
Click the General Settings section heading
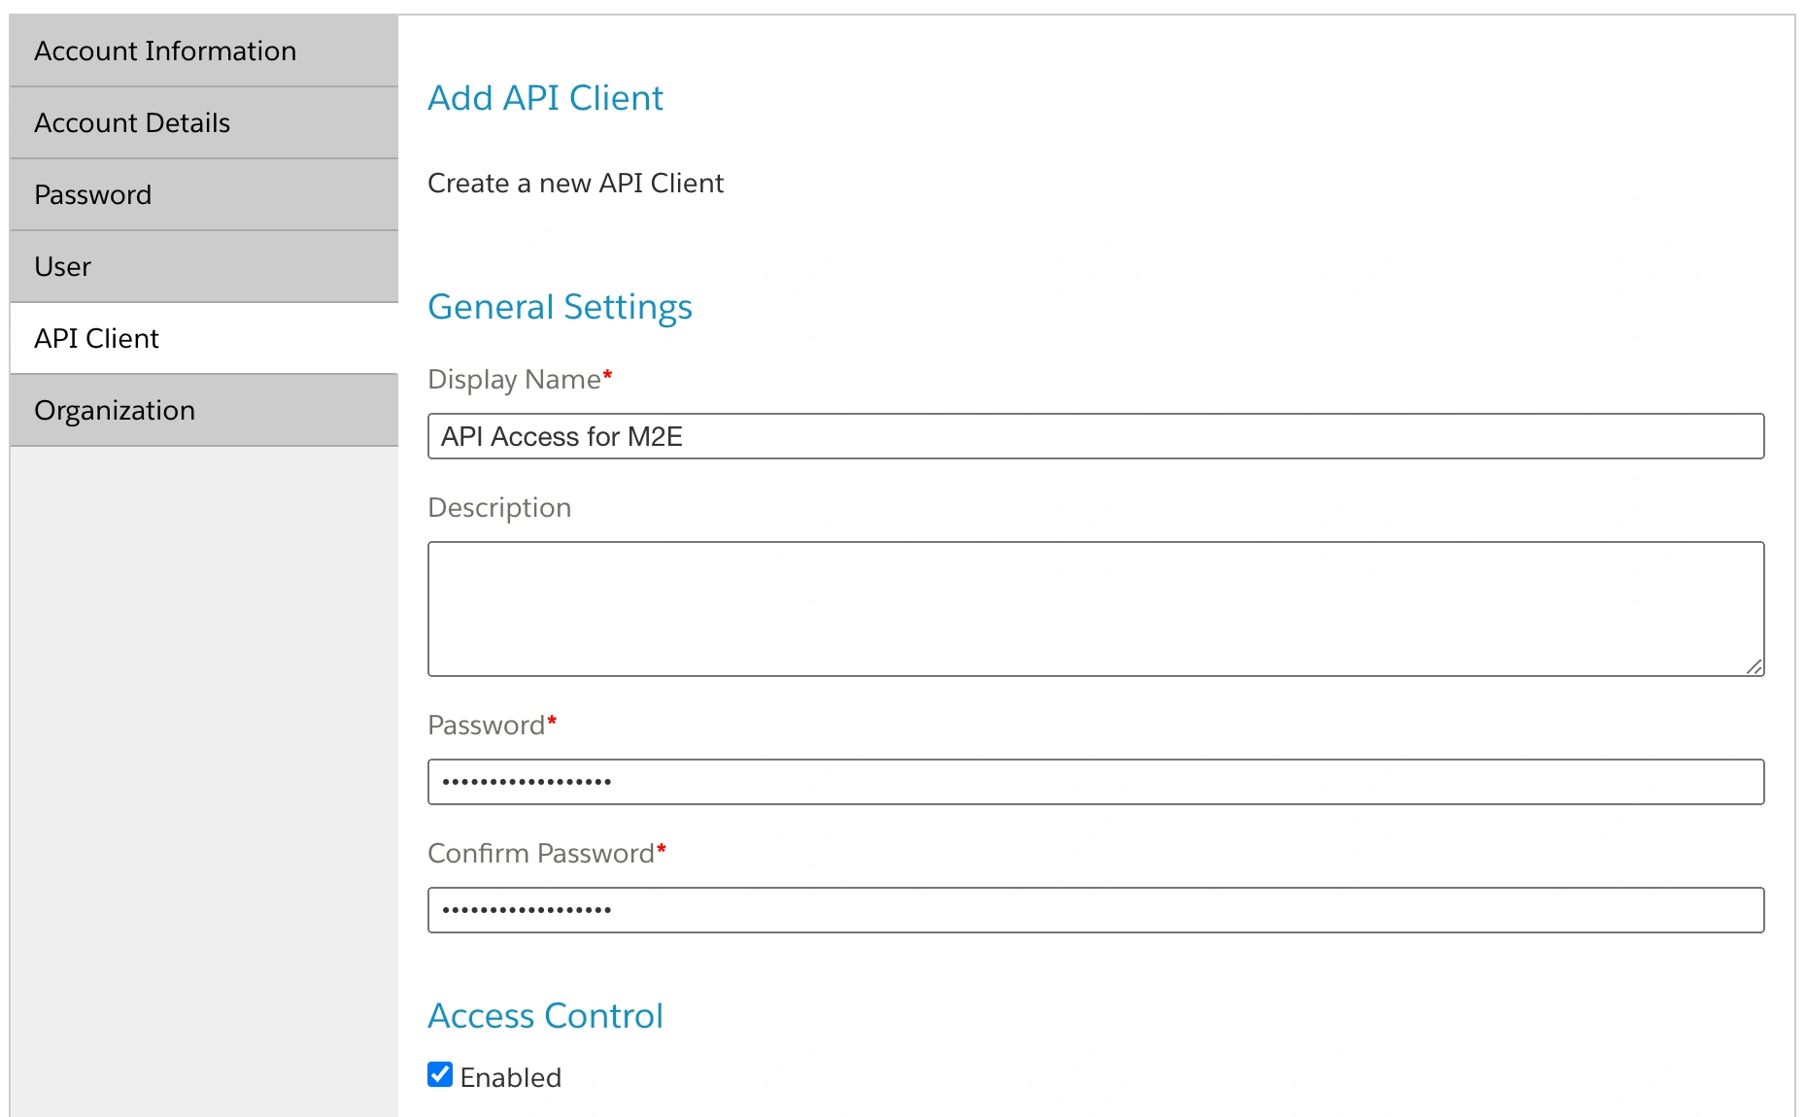pos(560,307)
